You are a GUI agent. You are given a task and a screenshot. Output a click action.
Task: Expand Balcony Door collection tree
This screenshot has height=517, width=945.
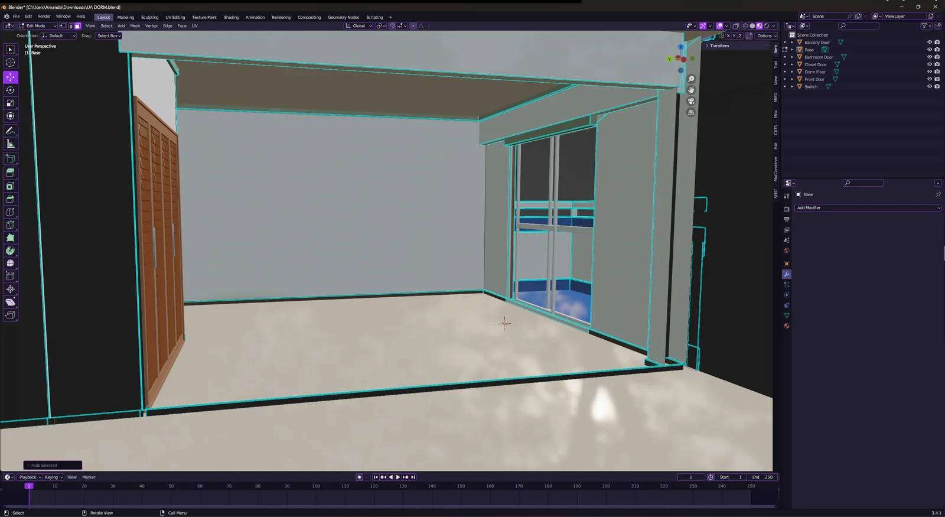(x=793, y=43)
